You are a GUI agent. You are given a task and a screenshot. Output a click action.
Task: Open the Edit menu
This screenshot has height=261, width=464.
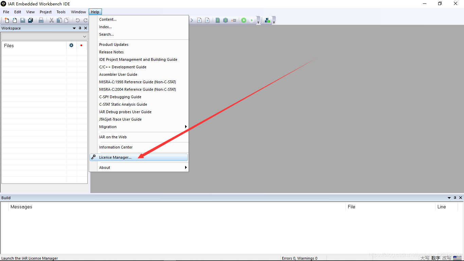tap(18, 12)
